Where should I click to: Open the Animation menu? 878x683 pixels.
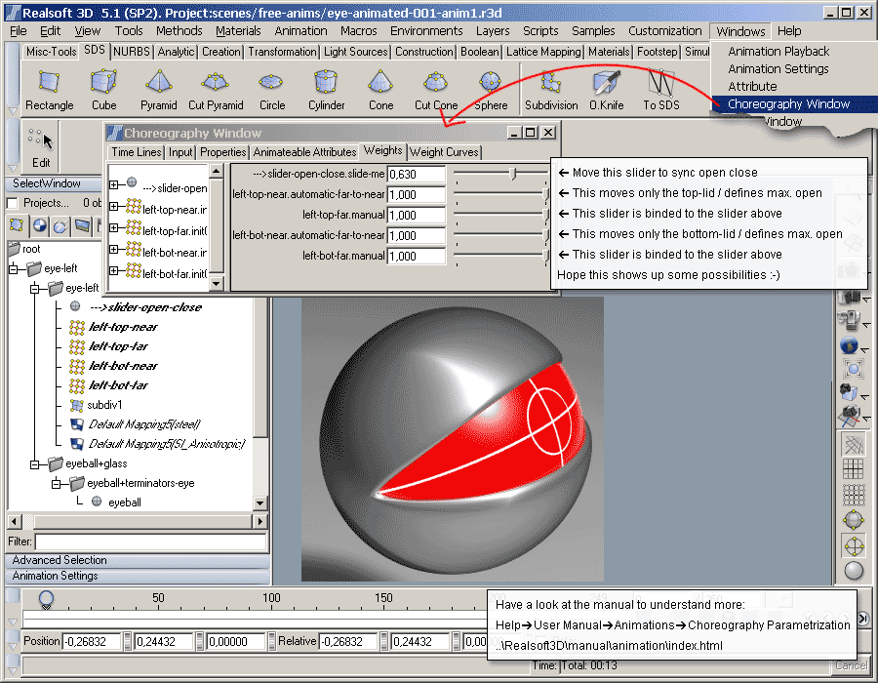click(x=300, y=31)
